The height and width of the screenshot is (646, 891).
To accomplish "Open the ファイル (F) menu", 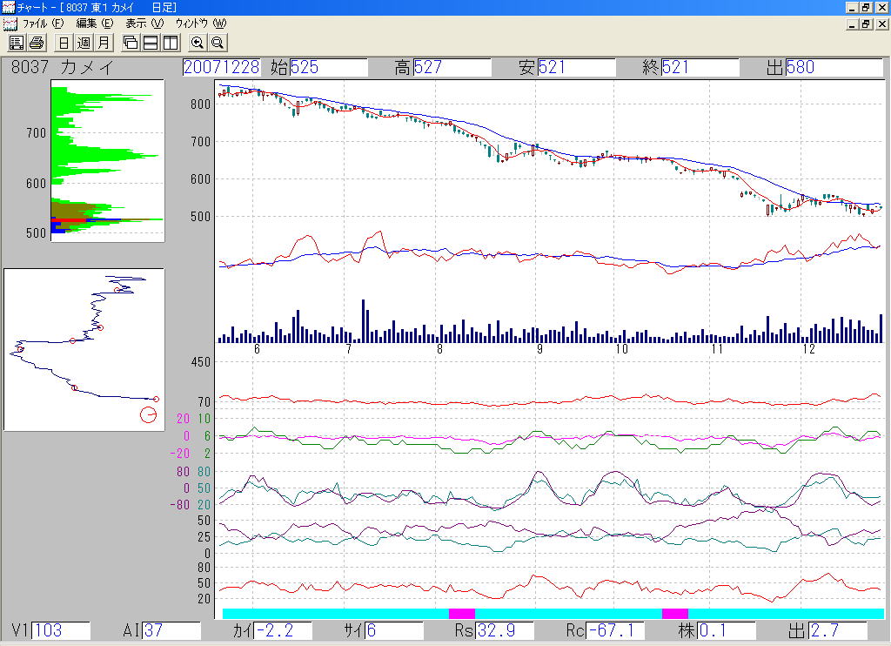I will pos(43,24).
